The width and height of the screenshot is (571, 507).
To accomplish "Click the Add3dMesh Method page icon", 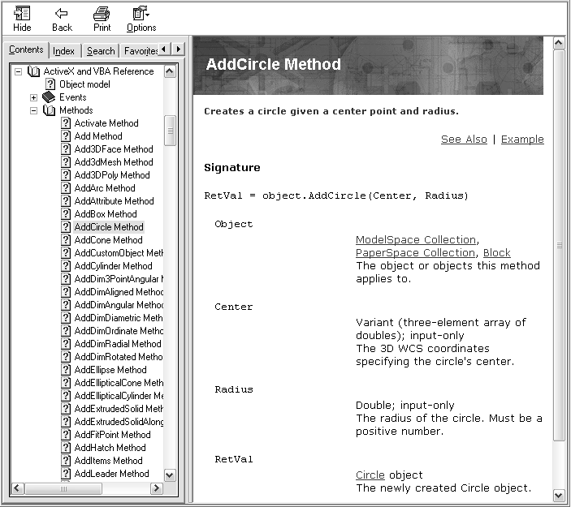I will (x=66, y=162).
